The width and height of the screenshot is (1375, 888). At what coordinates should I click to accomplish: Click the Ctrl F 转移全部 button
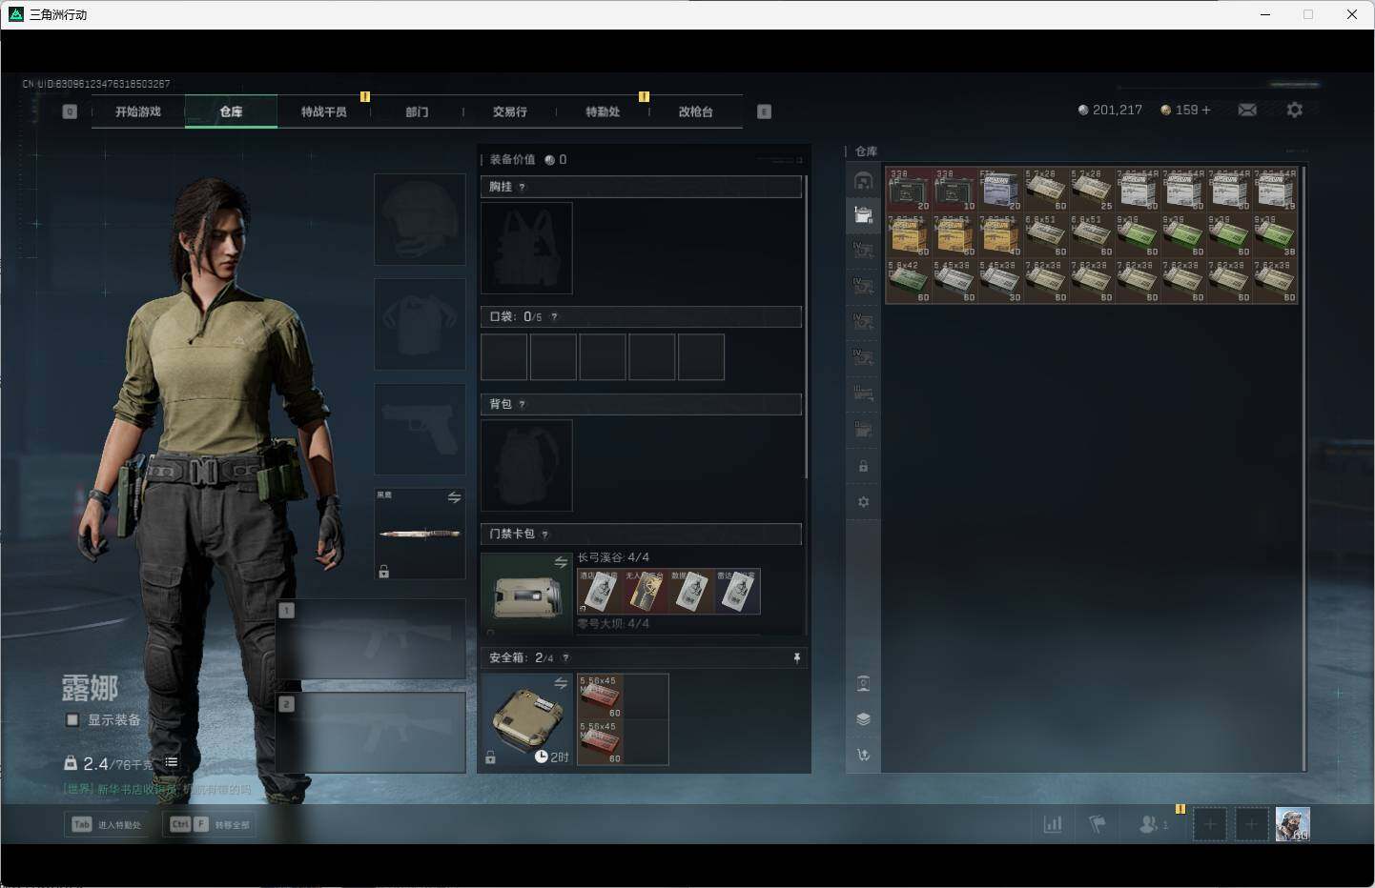pos(210,824)
